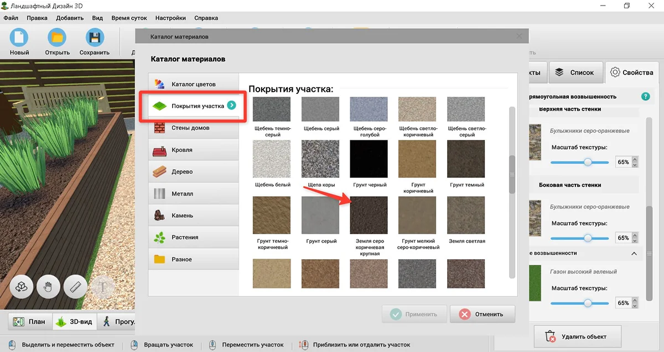Save the project with the floppy disk icon
This screenshot has width=664, height=352.
[x=95, y=38]
